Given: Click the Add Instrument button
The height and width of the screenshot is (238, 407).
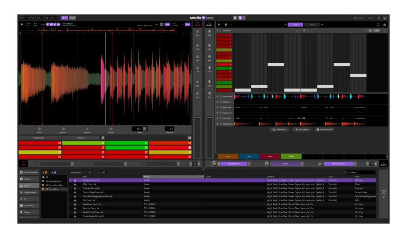Looking at the screenshot, I should [324, 129].
